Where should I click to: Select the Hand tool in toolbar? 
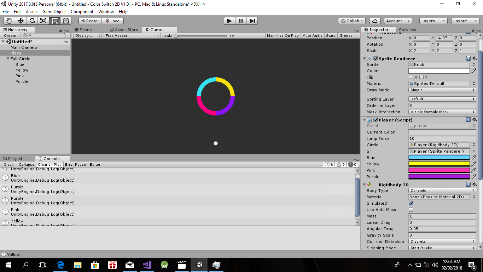(x=10, y=21)
